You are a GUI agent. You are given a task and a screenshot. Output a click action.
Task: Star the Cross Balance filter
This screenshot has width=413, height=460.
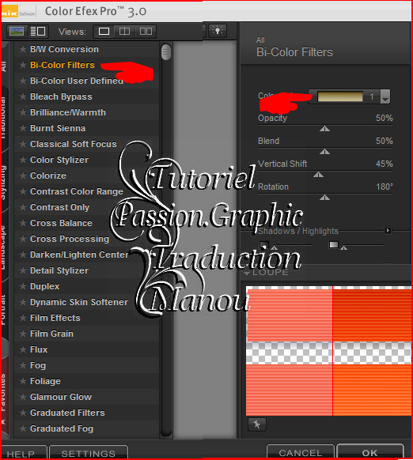pyautogui.click(x=23, y=223)
